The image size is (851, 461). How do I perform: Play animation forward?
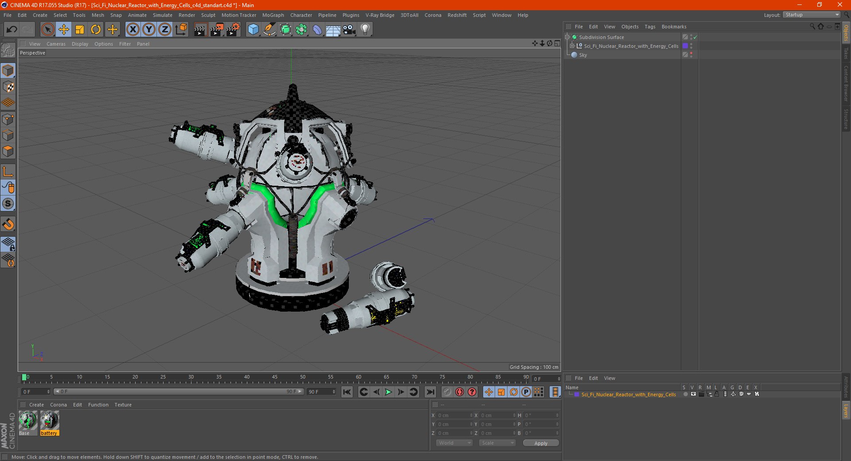tap(388, 392)
